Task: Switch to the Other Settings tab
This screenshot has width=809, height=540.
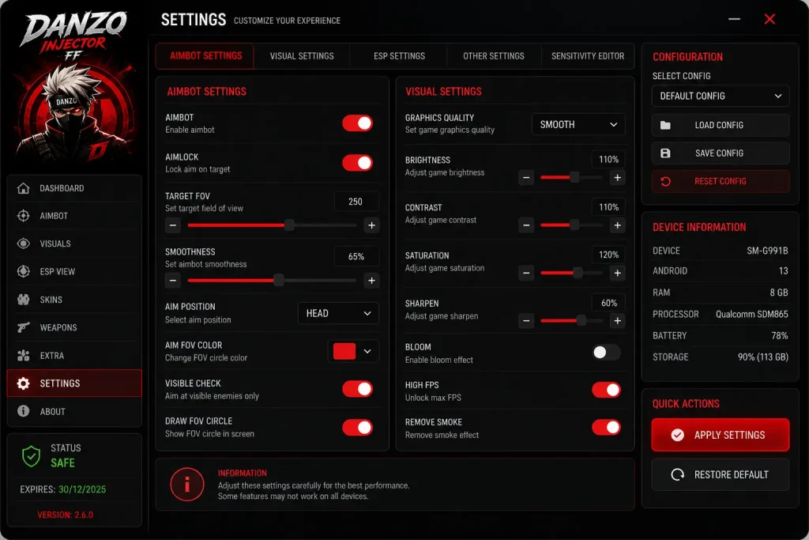Action: click(494, 56)
